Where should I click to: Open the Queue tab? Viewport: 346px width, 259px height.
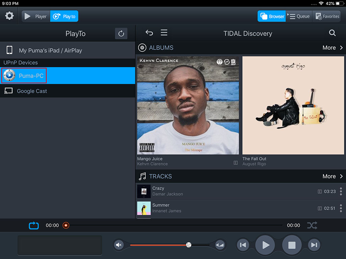point(299,16)
